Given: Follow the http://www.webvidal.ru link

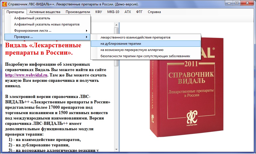Looking at the screenshot, I should 26,75.
